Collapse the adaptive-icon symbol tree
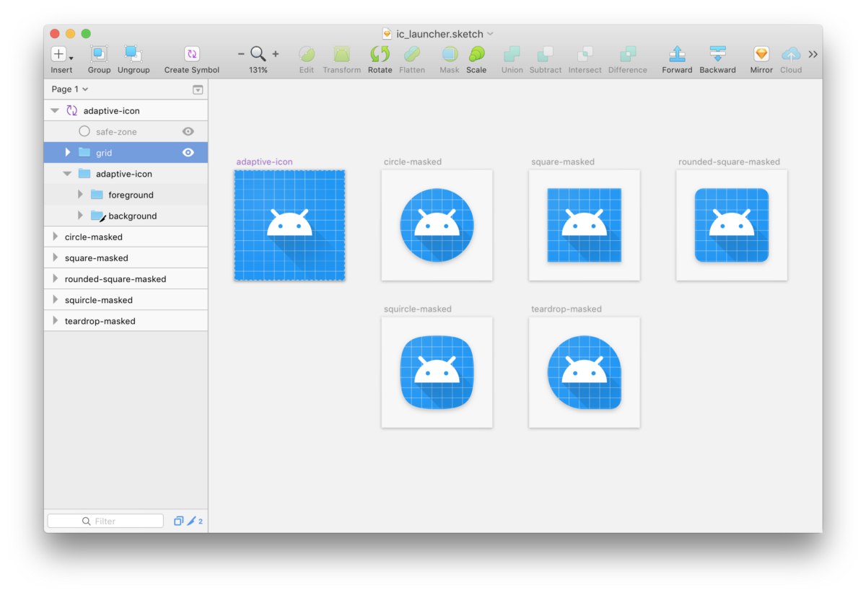Screen dimensions: 866x595 click(55, 110)
